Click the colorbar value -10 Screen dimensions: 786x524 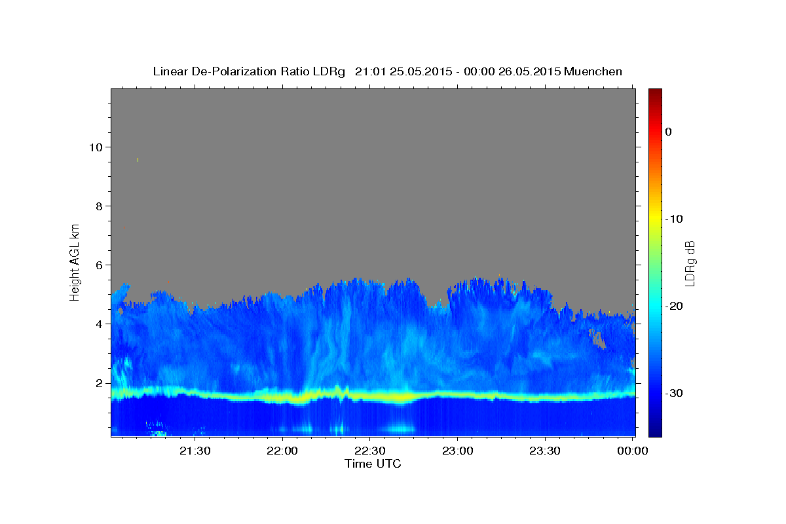pyautogui.click(x=674, y=219)
